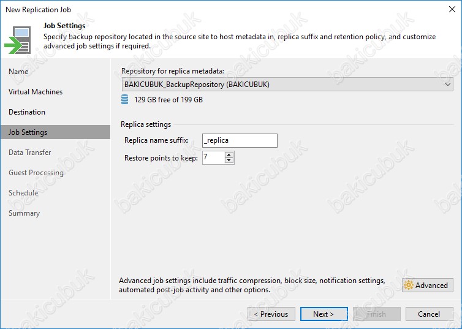Click the Previous button

[271, 314]
